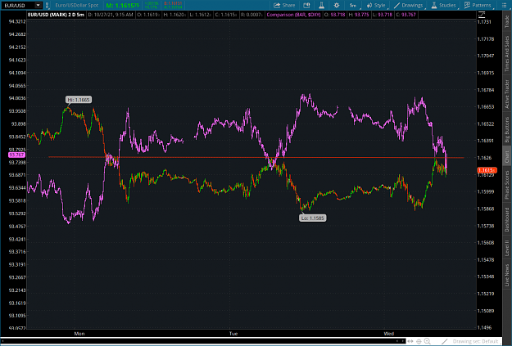Open the 5m timeframe selector

pos(353,5)
